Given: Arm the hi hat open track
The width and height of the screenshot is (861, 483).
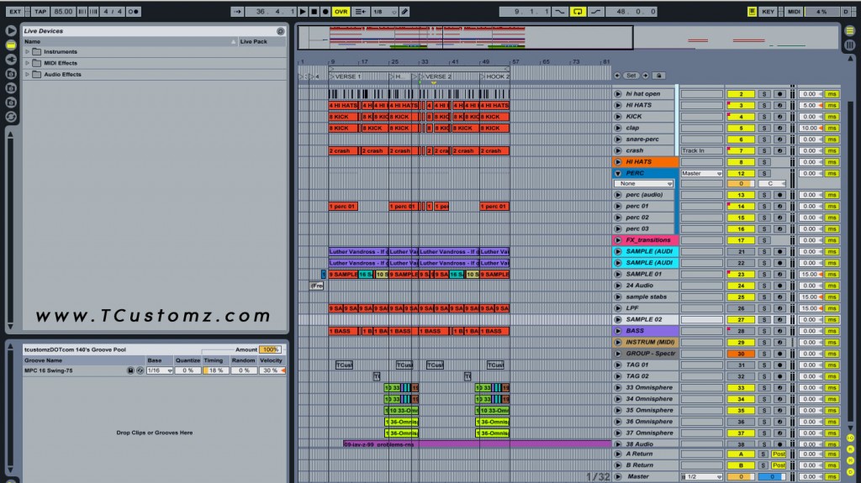Looking at the screenshot, I should [x=779, y=94].
